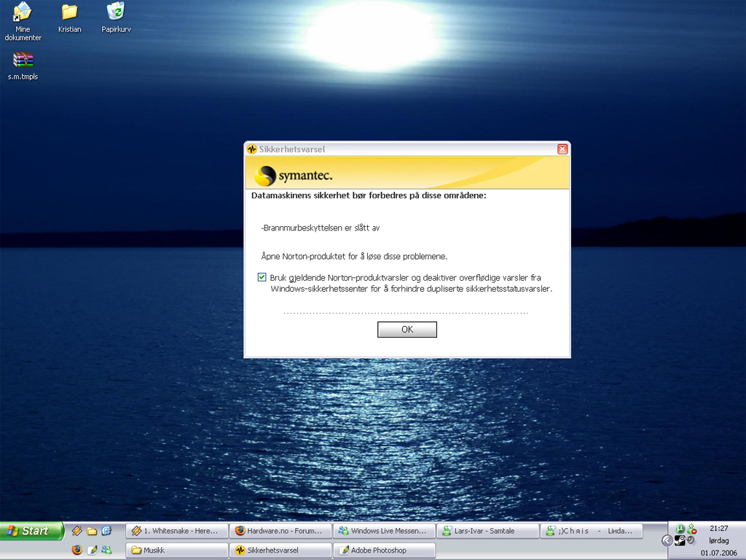Open uTorrent from system tray

(680, 529)
